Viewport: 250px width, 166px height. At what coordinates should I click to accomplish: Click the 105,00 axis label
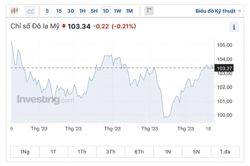224,45
